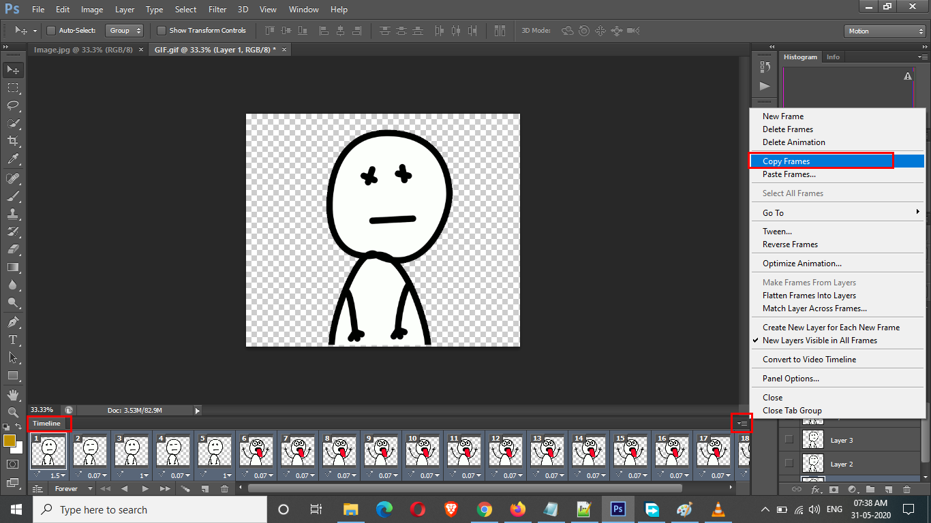This screenshot has width=931, height=523.
Task: Check Show Transform Controls
Action: pyautogui.click(x=162, y=31)
